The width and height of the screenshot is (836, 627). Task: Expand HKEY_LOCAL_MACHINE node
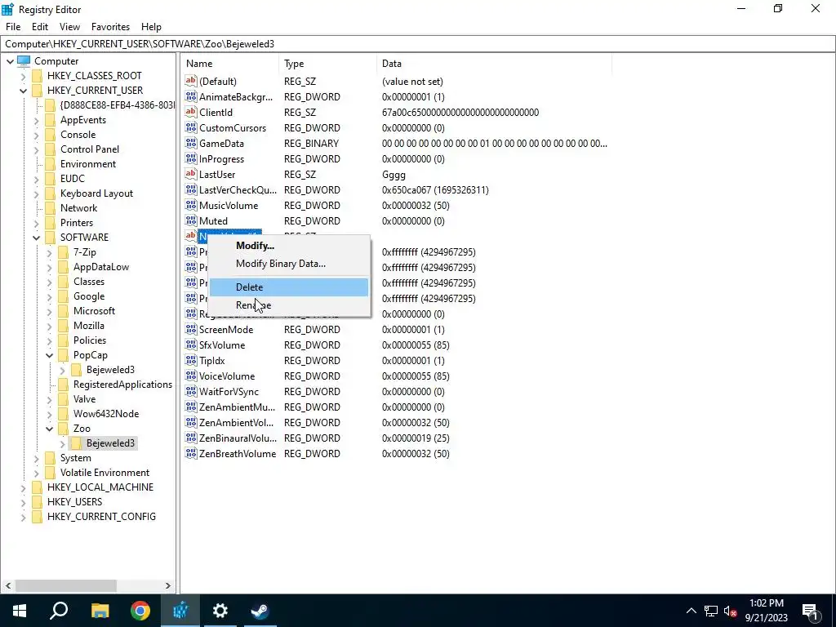pyautogui.click(x=23, y=488)
